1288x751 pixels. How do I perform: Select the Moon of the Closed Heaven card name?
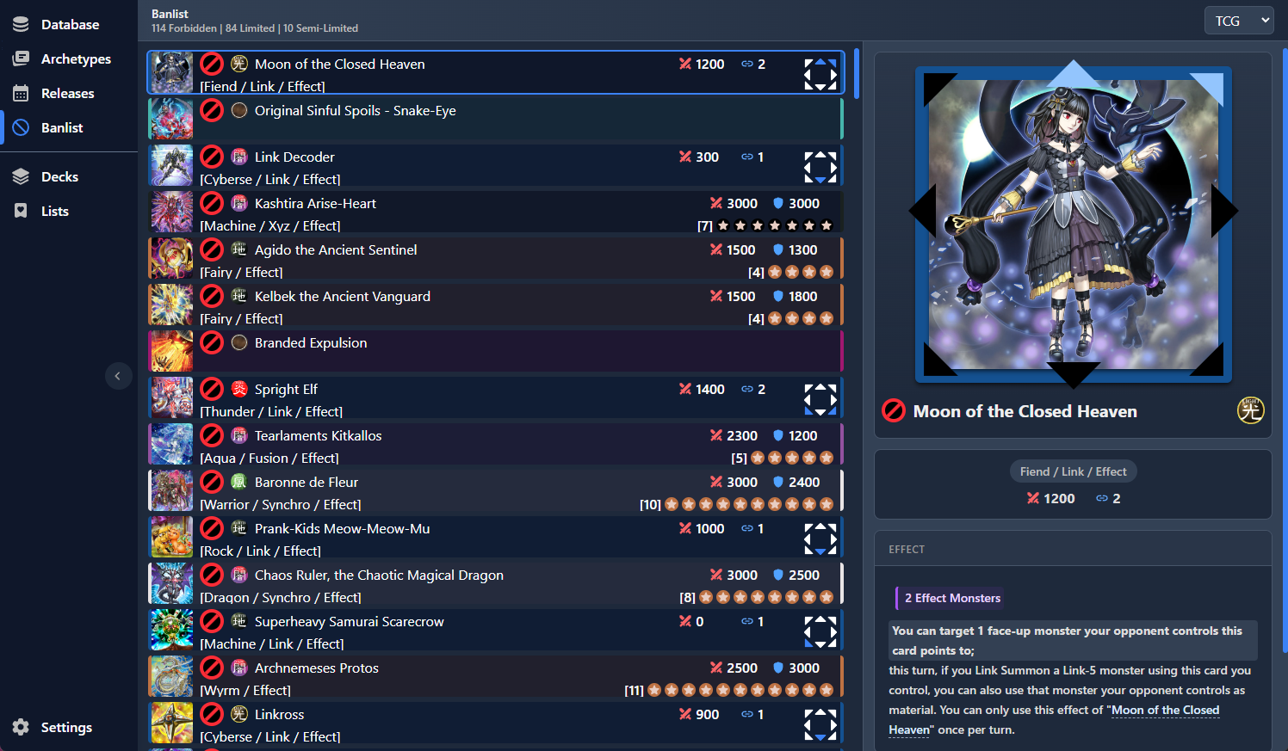339,64
